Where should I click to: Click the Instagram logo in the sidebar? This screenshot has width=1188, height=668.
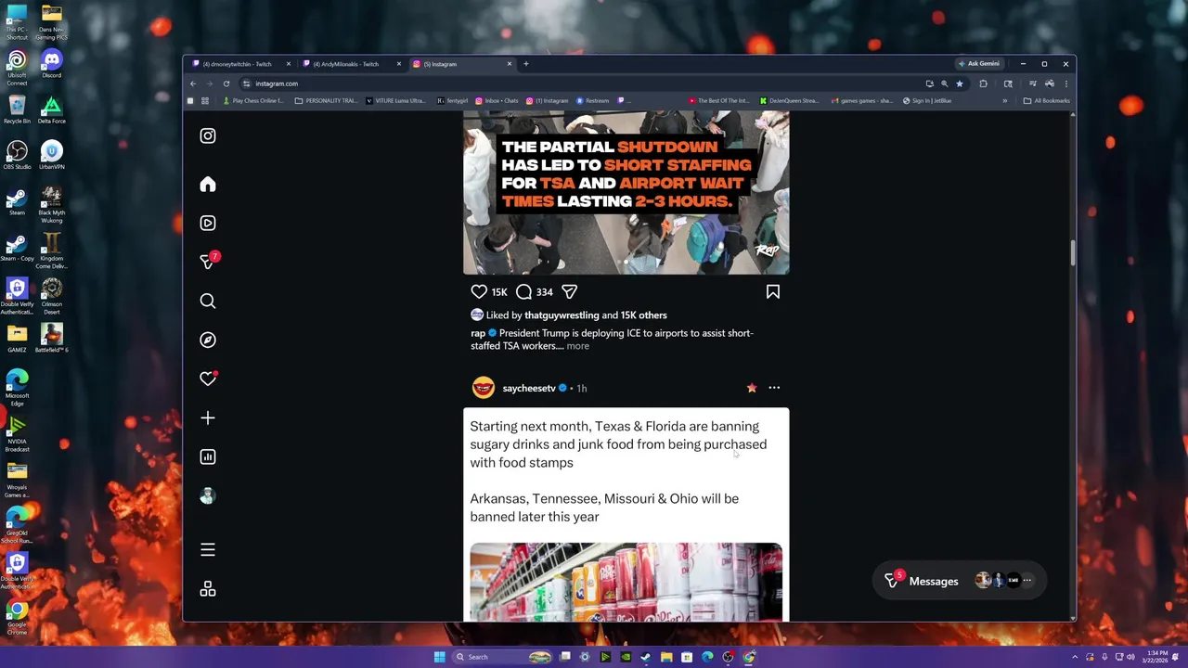(208, 136)
